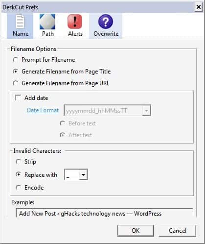The width and height of the screenshot is (205, 244).
Task: Open the Path settings icon
Action: [47, 22]
